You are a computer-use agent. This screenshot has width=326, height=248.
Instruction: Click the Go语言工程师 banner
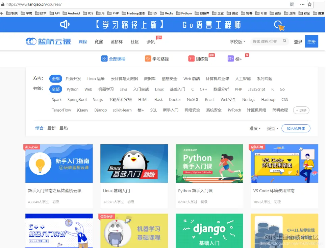click(162, 25)
